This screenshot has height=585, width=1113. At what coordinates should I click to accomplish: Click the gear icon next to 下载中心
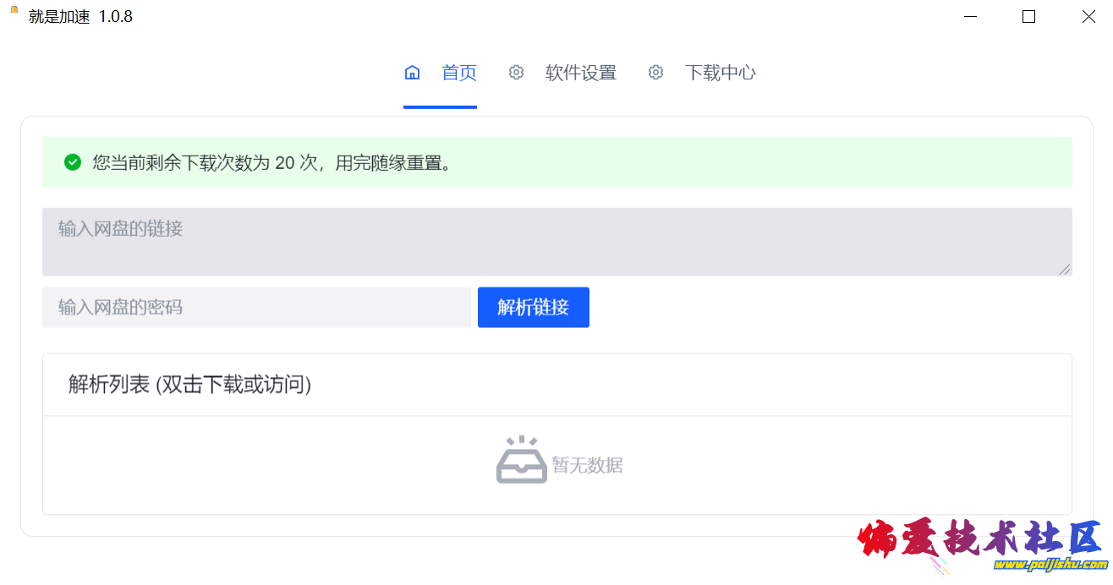(x=655, y=73)
